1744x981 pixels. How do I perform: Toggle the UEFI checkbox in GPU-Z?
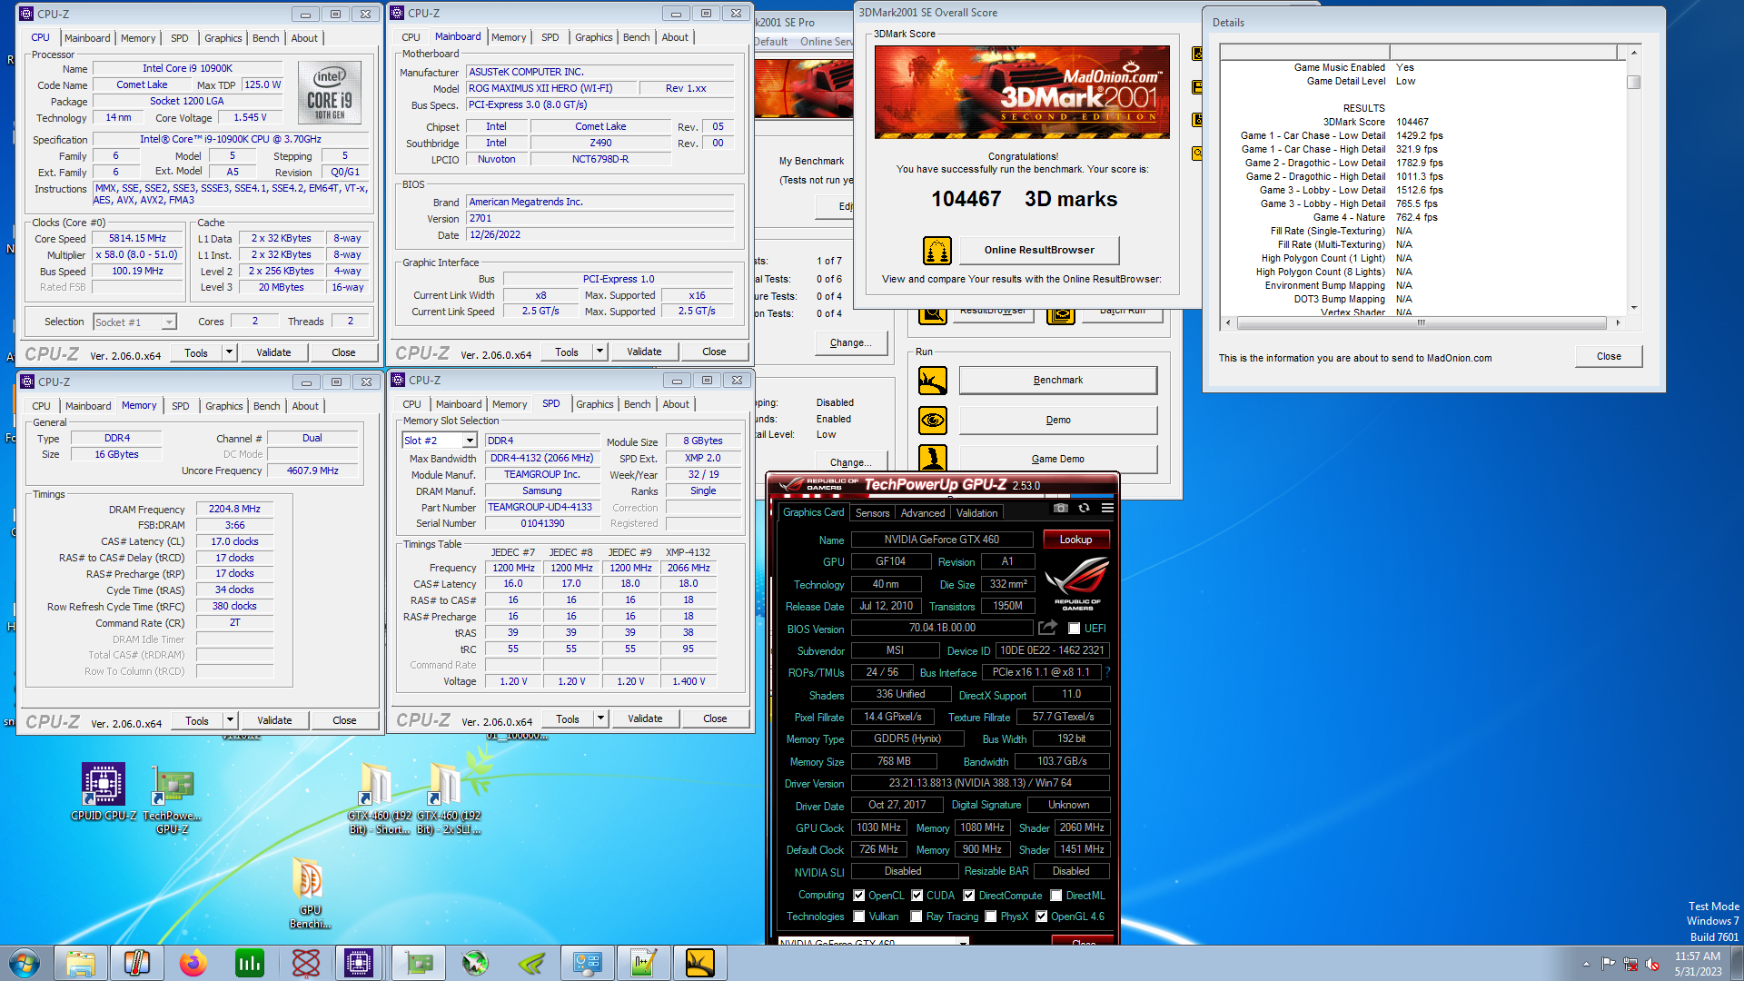pyautogui.click(x=1074, y=629)
